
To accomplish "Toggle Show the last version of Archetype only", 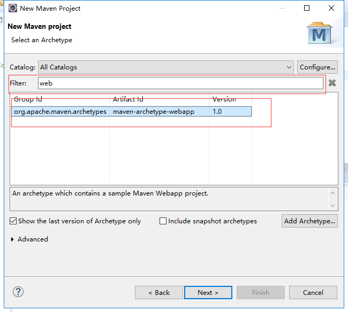I will [13, 221].
